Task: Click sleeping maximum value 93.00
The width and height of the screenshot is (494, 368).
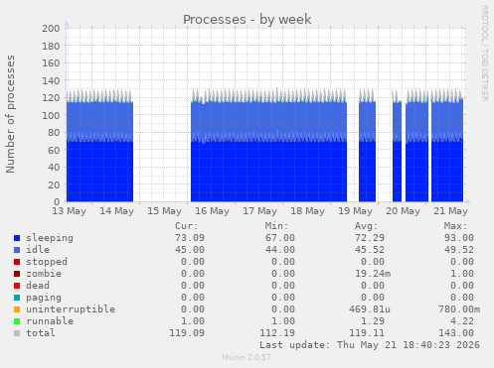Action: (459, 238)
